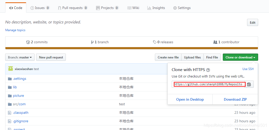The height and width of the screenshot is (130, 269).
Task: Open the .settings folder
Action: [x=20, y=79]
